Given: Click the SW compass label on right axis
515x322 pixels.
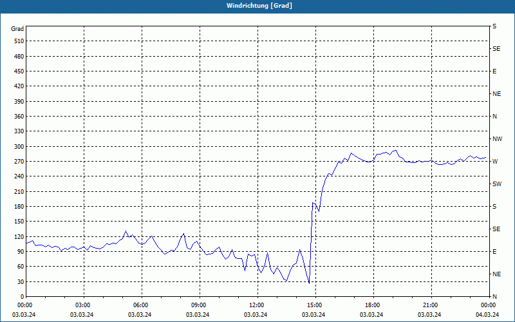Looking at the screenshot, I should 497,184.
